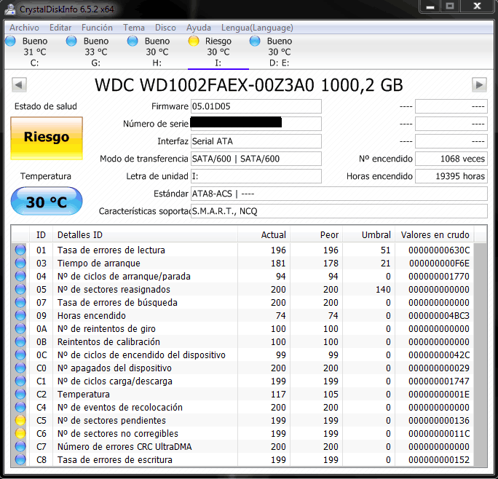Click status orb for Tasa de errores de escritura
This screenshot has height=479, width=498.
(20, 459)
